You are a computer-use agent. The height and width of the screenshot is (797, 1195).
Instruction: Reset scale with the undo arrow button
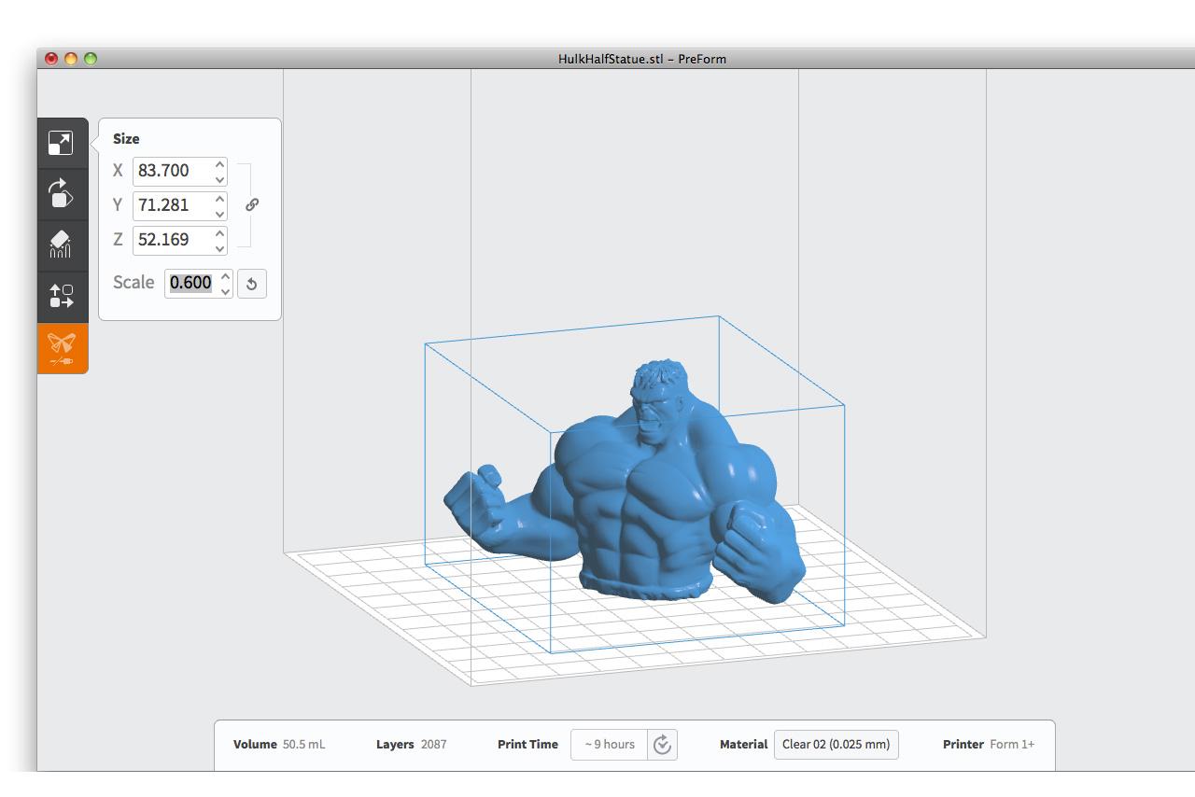pos(252,284)
